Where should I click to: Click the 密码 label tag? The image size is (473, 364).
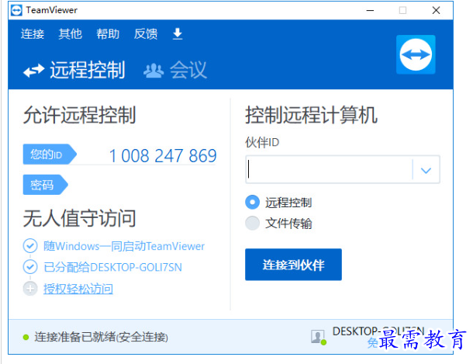pos(45,185)
